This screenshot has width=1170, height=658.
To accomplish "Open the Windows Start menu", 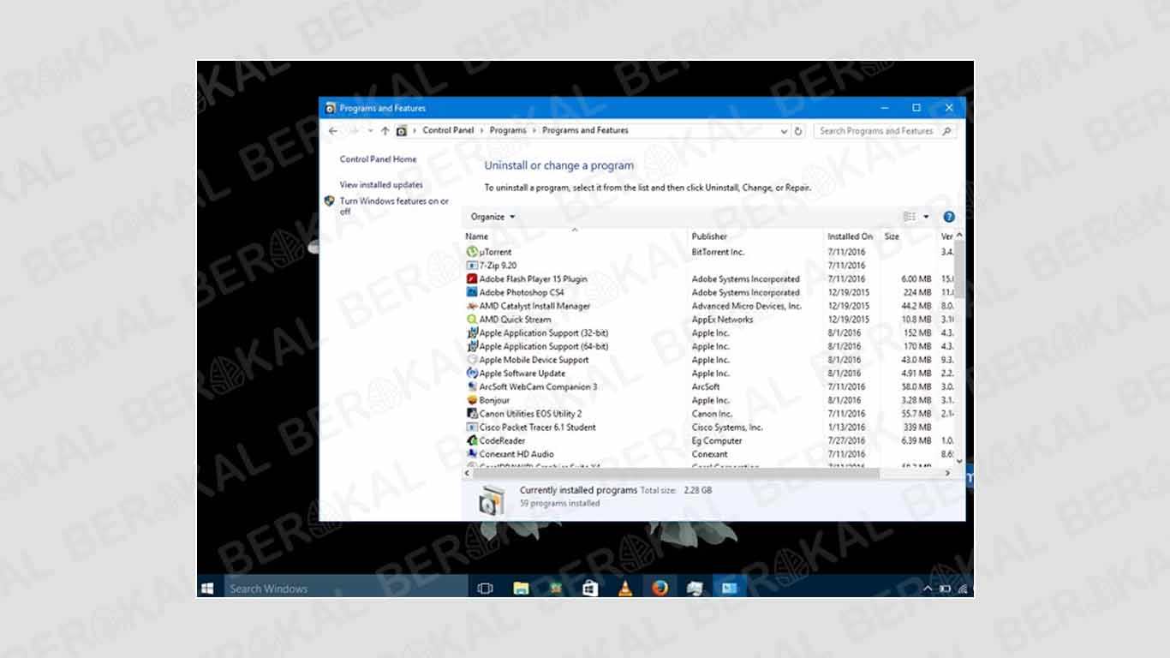I will 207,589.
